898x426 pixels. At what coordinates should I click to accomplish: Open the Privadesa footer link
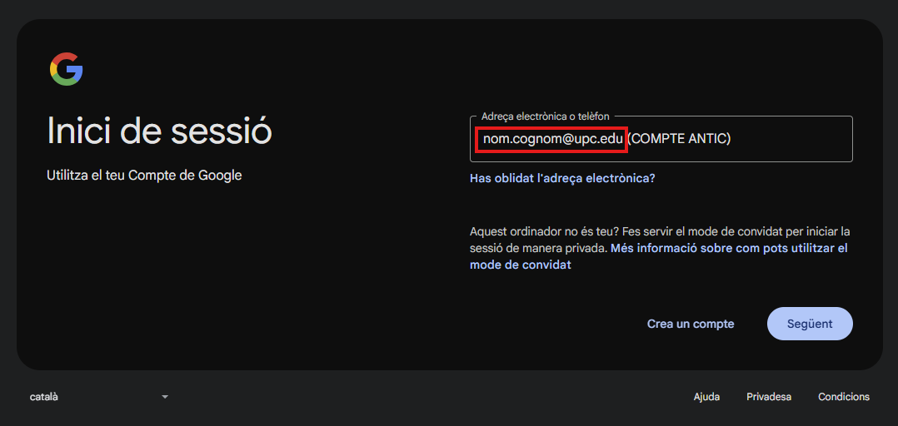tap(769, 397)
